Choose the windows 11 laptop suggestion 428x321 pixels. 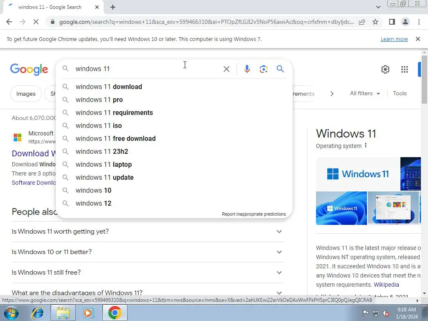click(174, 164)
